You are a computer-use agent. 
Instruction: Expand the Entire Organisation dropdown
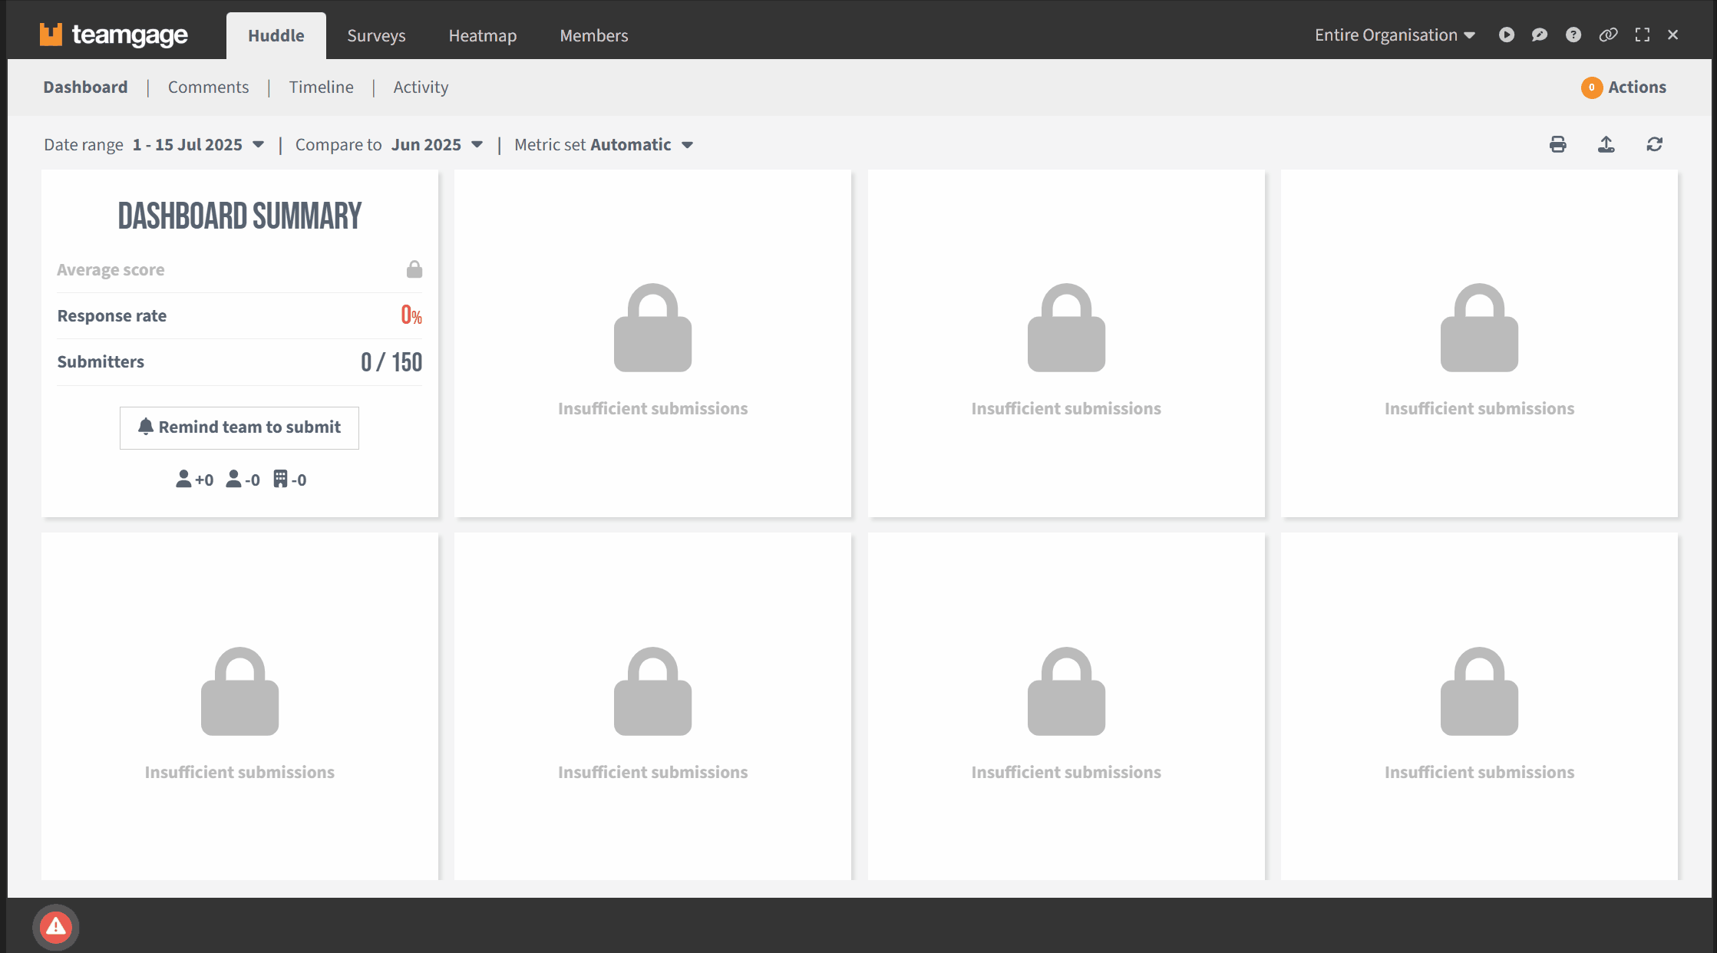tap(1395, 35)
